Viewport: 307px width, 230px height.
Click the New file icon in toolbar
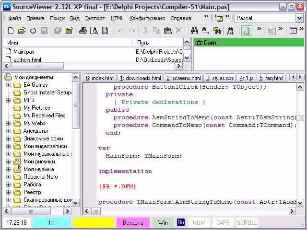10,31
